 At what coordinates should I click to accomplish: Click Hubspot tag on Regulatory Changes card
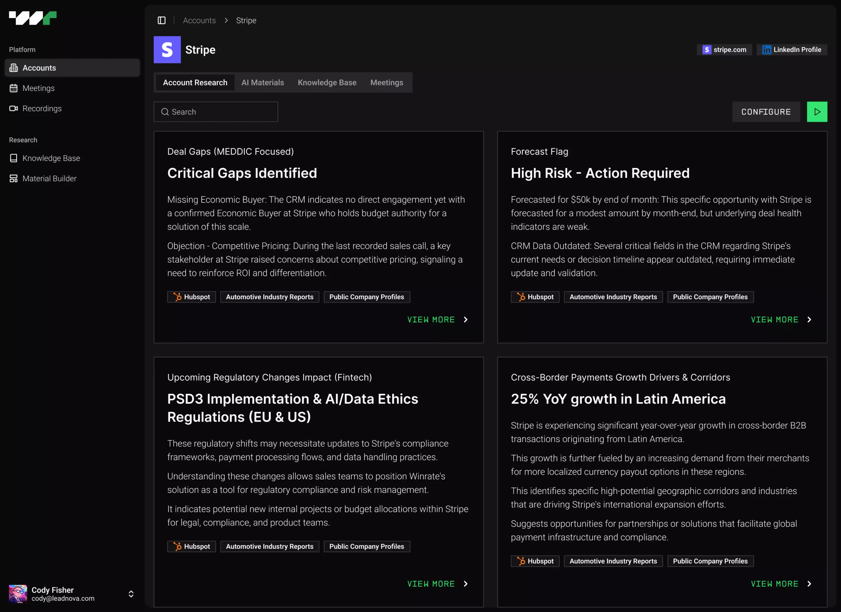coord(191,546)
